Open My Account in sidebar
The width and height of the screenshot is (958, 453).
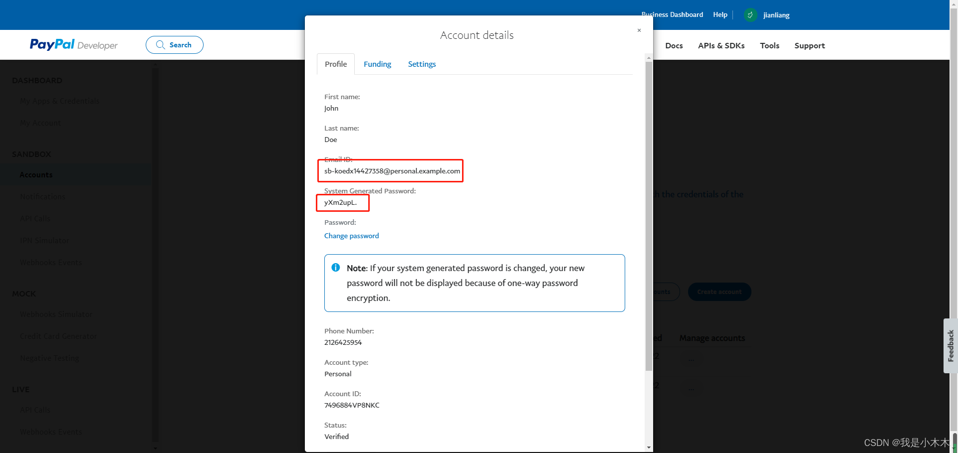[40, 123]
